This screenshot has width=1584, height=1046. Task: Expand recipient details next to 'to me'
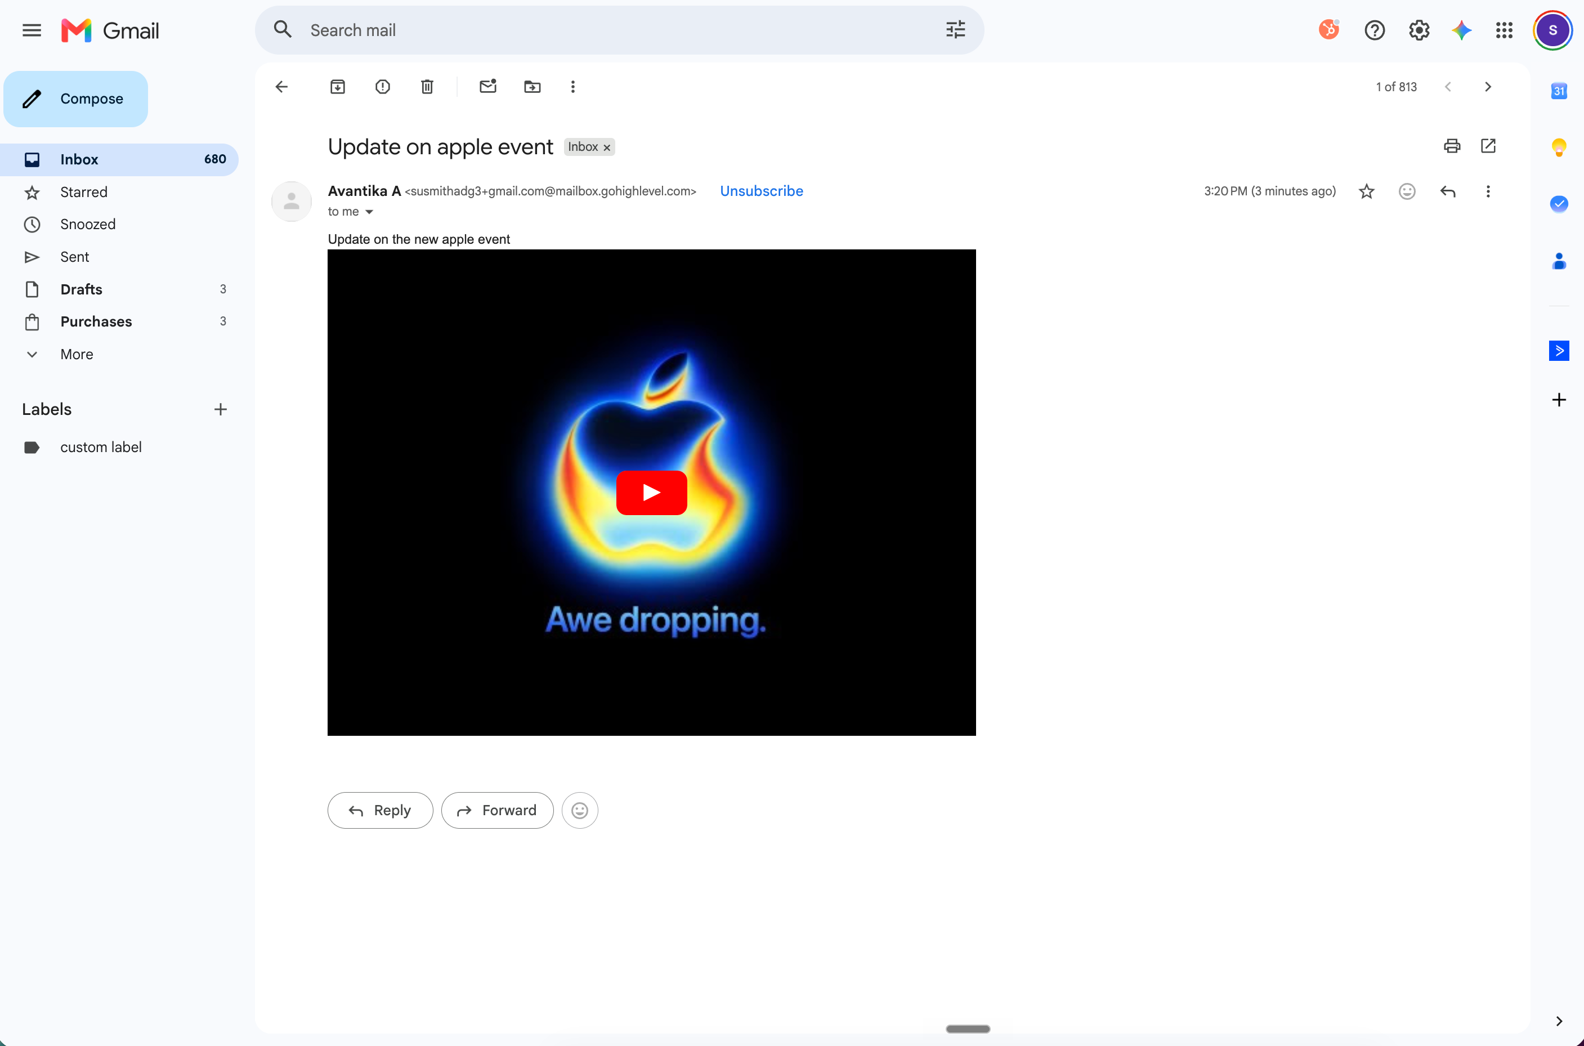tap(369, 212)
